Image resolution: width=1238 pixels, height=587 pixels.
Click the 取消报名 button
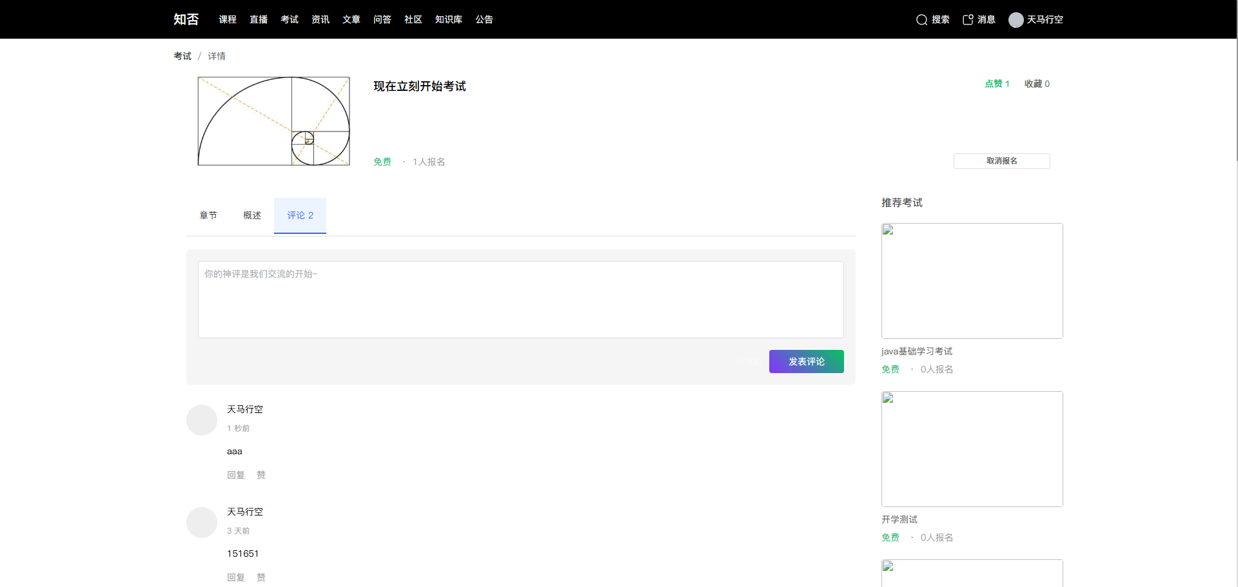pyautogui.click(x=1001, y=161)
